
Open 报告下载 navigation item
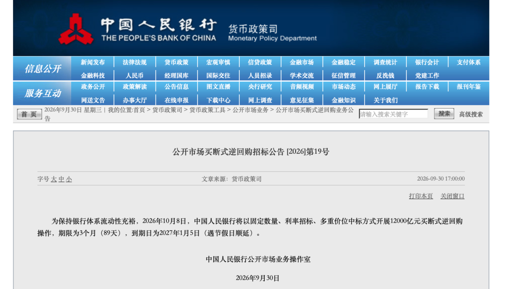(427, 87)
